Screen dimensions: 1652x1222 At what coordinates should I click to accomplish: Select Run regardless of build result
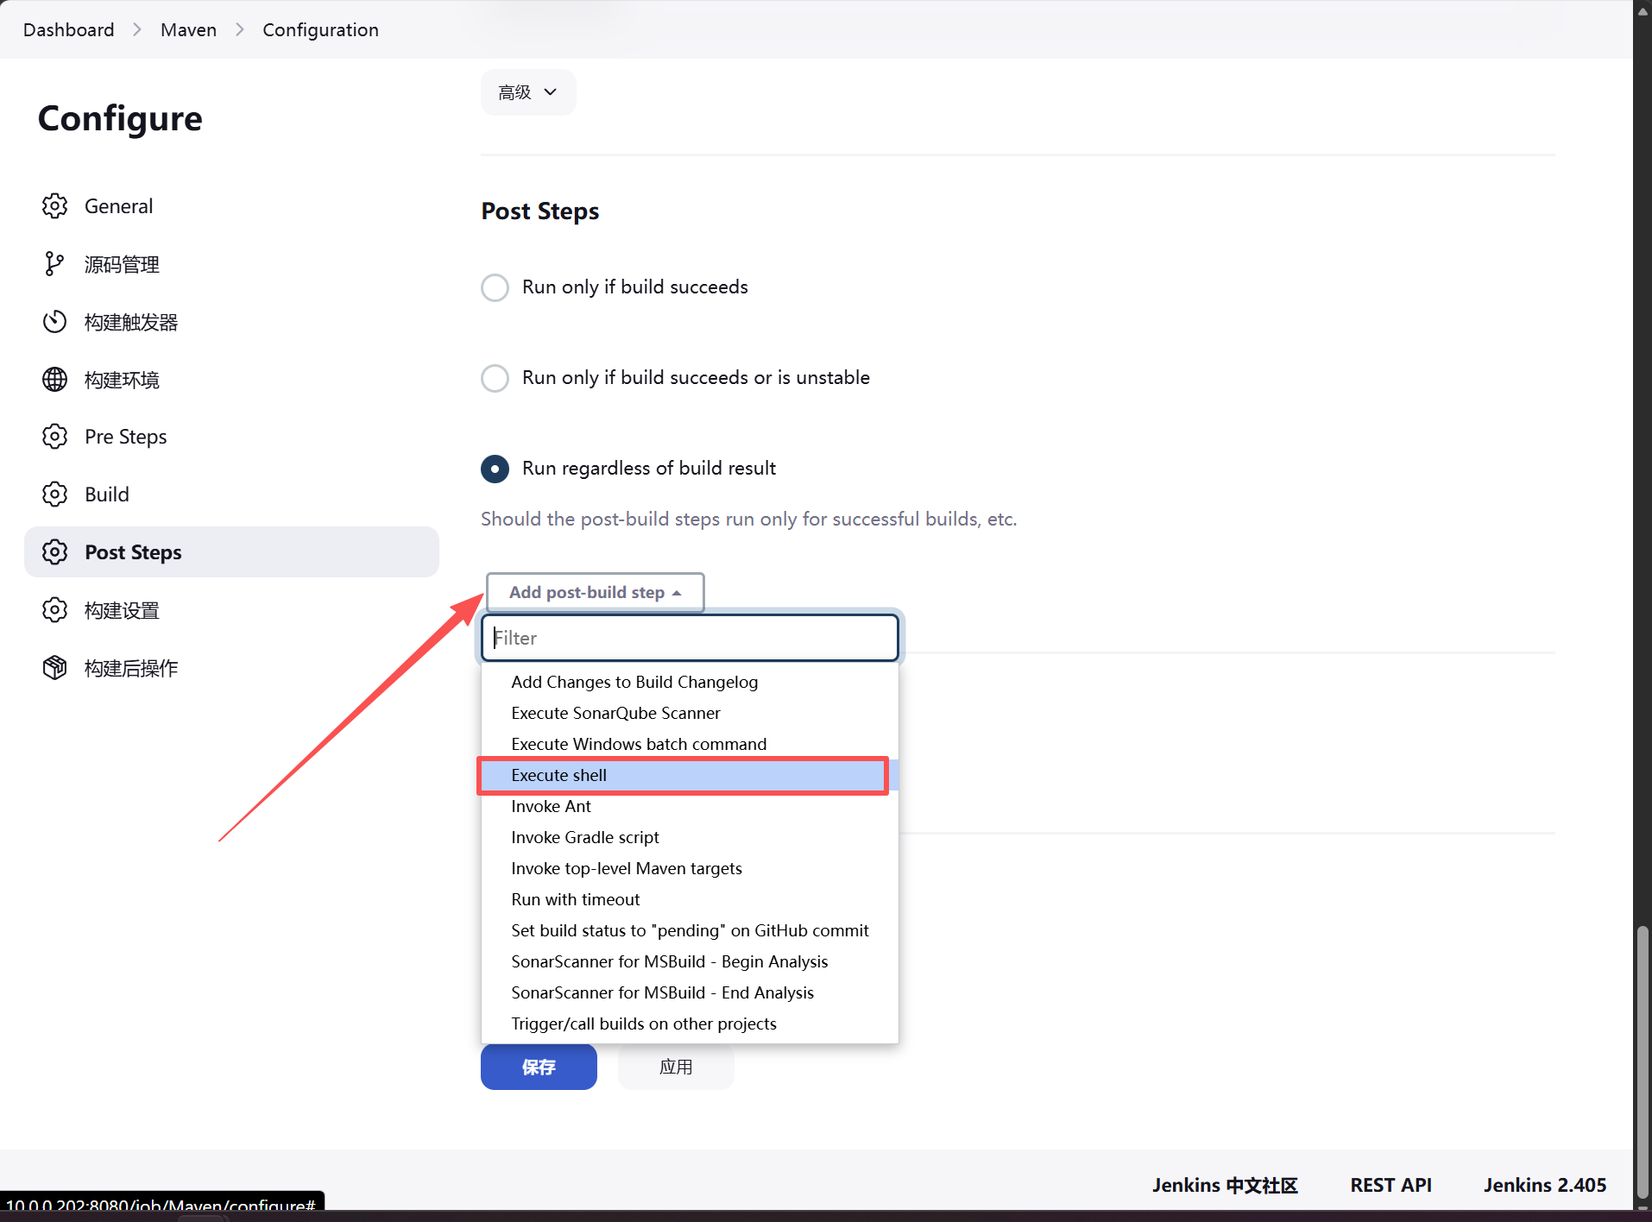tap(495, 469)
